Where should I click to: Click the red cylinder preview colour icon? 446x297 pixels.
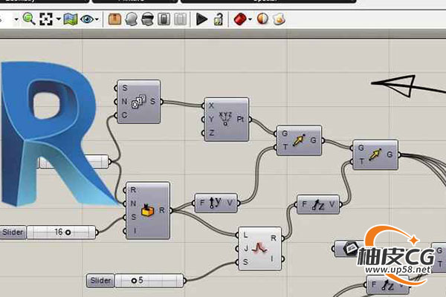(x=240, y=19)
